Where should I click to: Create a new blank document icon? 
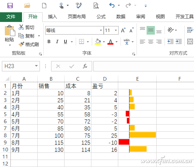click(x=44, y=6)
